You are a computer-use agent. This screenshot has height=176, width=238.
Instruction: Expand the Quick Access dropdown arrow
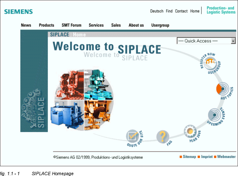coord(233,41)
